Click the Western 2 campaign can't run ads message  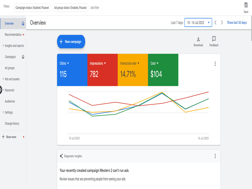[x=94, y=170]
